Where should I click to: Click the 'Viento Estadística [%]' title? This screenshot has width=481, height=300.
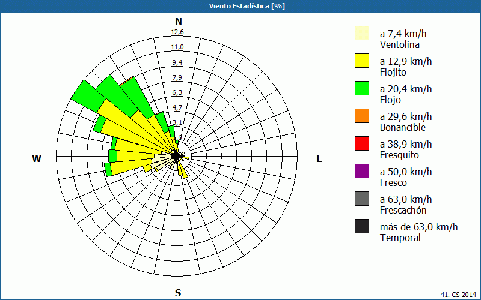coord(247,6)
